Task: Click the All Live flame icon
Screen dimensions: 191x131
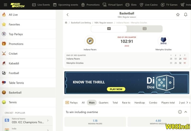Action: tap(4, 15)
